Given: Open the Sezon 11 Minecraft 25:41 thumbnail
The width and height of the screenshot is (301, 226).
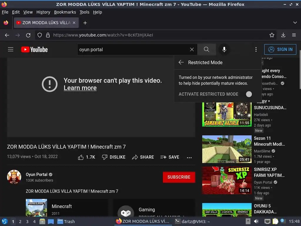Looking at the screenshot, I should (x=227, y=149).
